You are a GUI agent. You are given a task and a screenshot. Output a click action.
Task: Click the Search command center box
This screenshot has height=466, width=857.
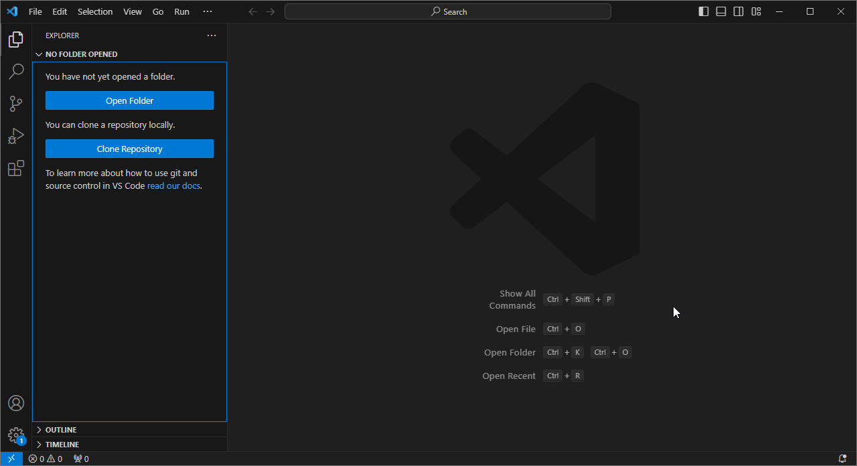[448, 11]
